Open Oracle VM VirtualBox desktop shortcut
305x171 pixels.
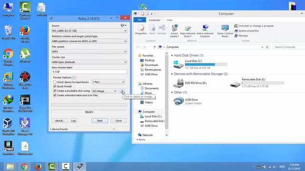(x=8, y=126)
